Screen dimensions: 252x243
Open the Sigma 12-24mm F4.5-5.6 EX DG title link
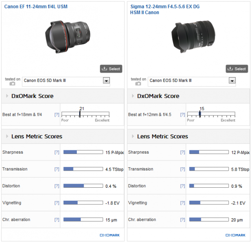165,9
